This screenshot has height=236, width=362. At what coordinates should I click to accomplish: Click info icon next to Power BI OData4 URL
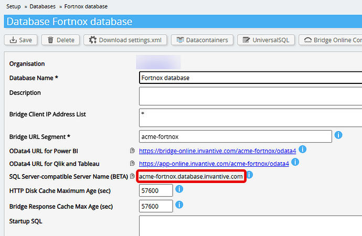303,150
